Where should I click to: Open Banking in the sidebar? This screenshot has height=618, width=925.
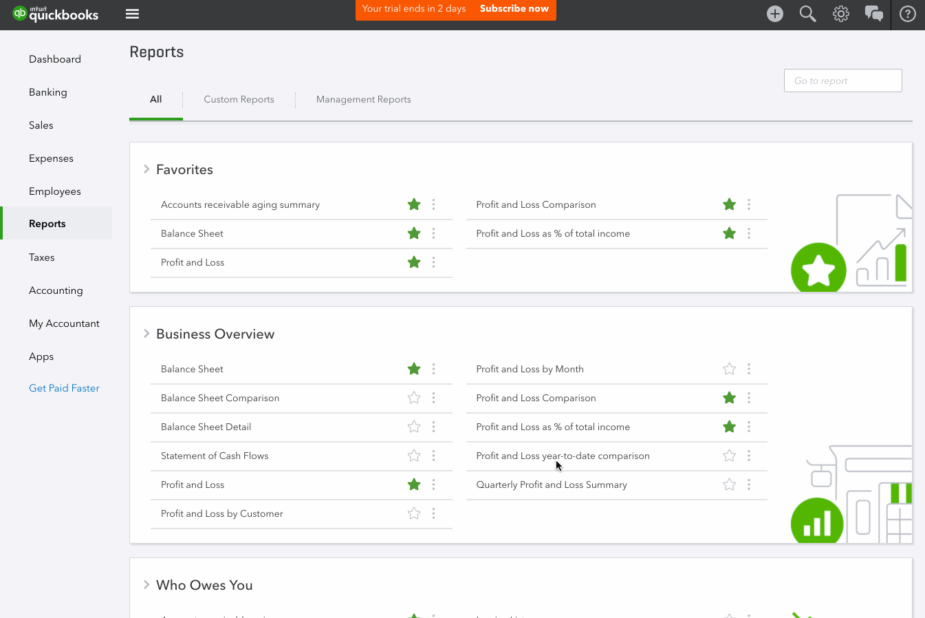click(48, 92)
